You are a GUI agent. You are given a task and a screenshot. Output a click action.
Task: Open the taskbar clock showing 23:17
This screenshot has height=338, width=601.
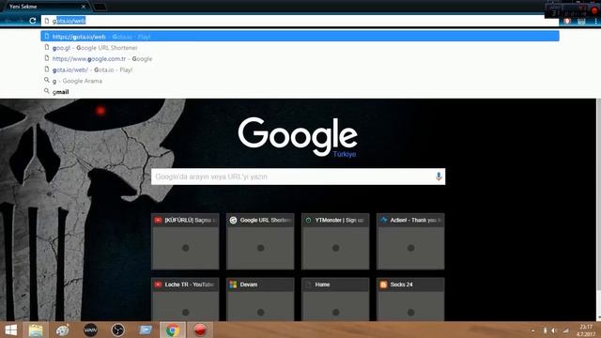pos(585,330)
